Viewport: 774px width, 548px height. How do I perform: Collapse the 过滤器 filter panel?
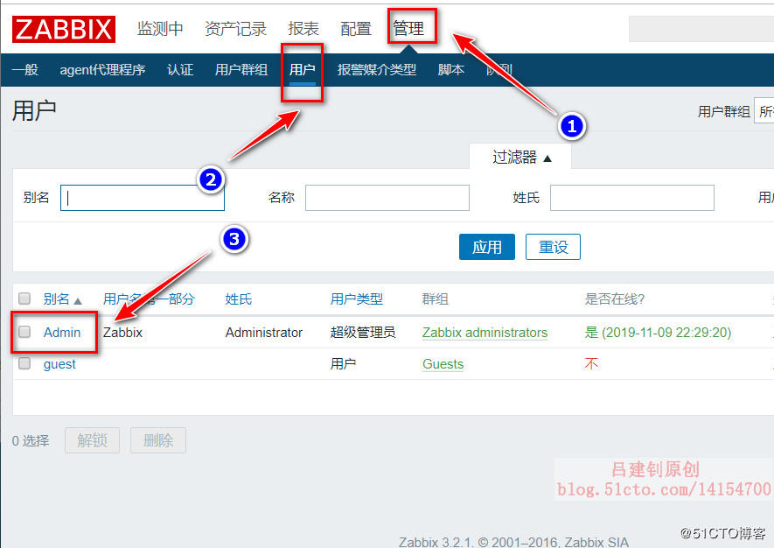point(521,158)
